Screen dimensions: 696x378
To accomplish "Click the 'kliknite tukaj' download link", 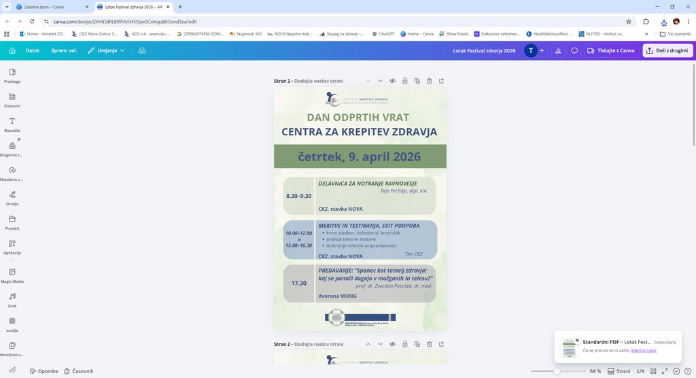I will tap(644, 351).
